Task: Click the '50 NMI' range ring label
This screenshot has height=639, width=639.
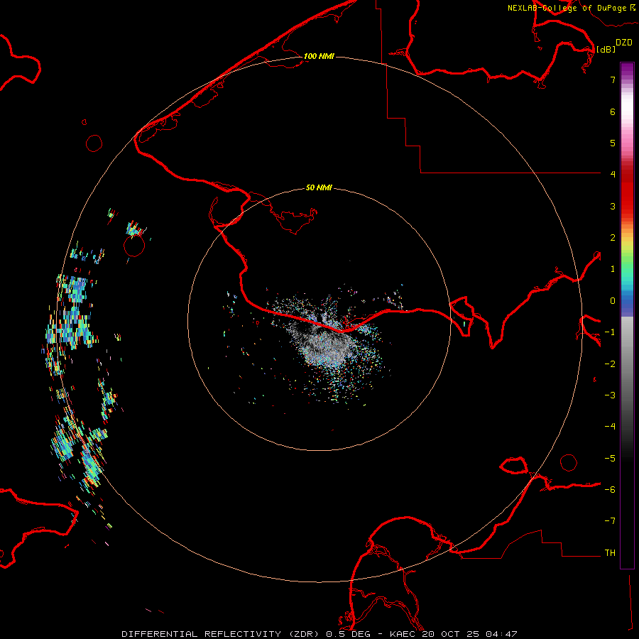Action: pos(319,187)
